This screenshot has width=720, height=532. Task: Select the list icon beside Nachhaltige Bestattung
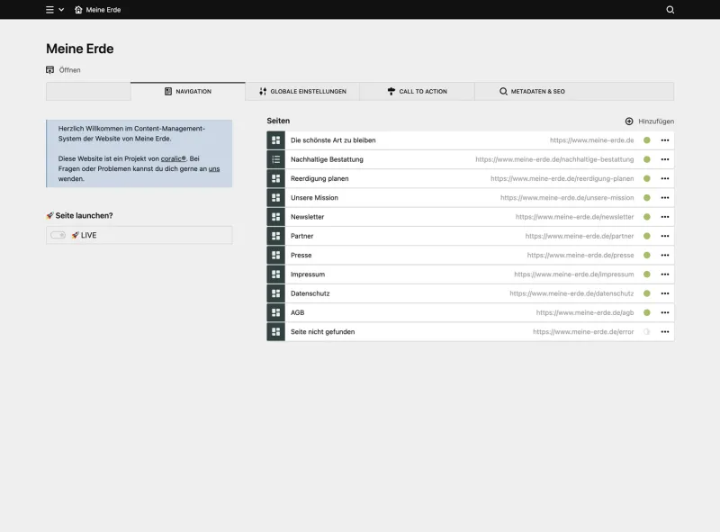point(275,159)
